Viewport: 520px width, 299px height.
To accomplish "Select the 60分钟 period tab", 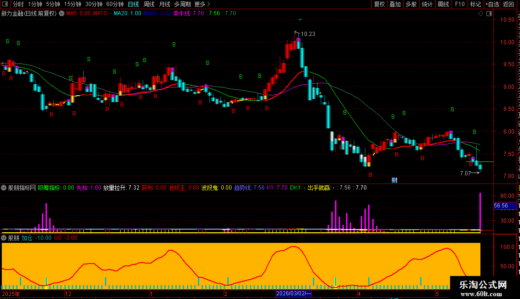I will (x=115, y=4).
